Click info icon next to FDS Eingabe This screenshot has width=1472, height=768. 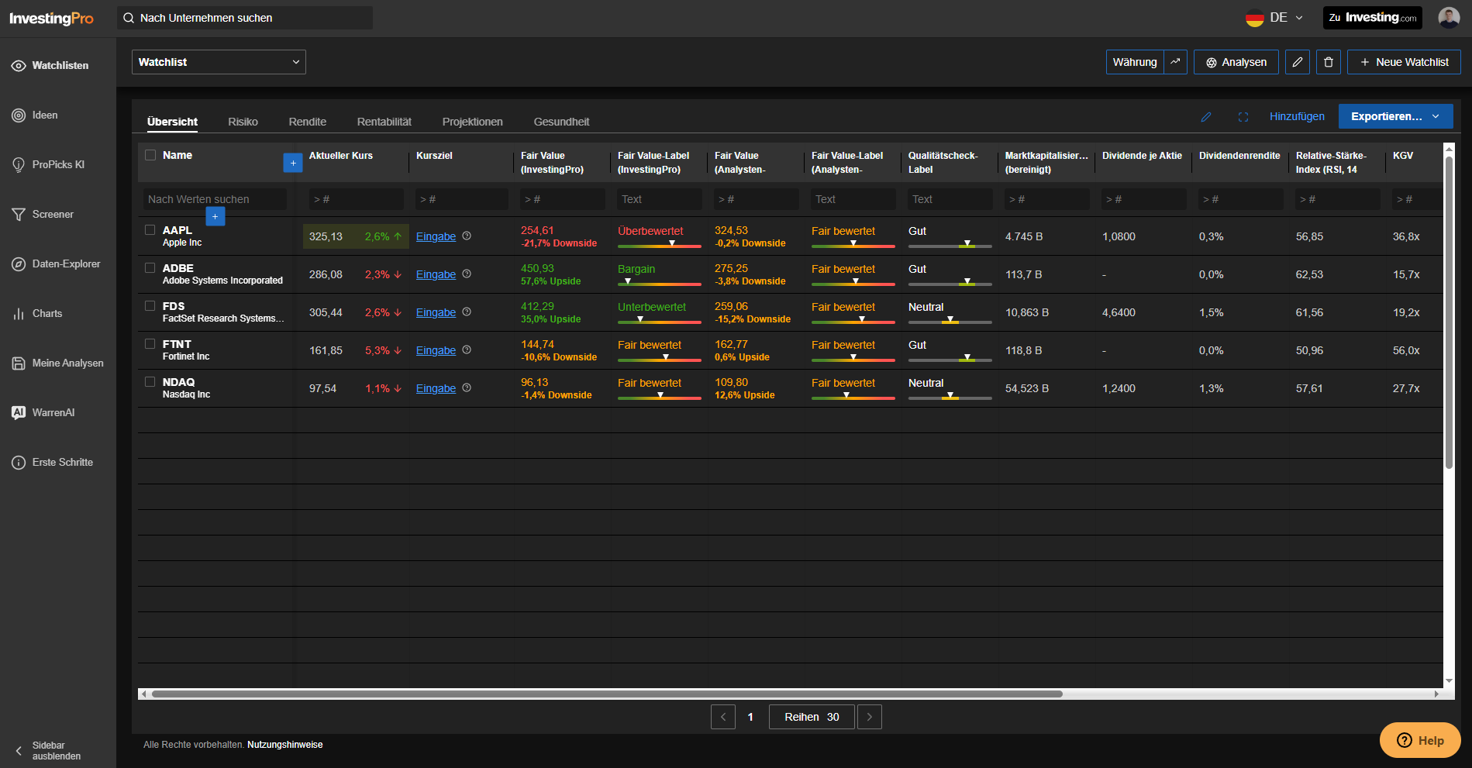point(467,312)
